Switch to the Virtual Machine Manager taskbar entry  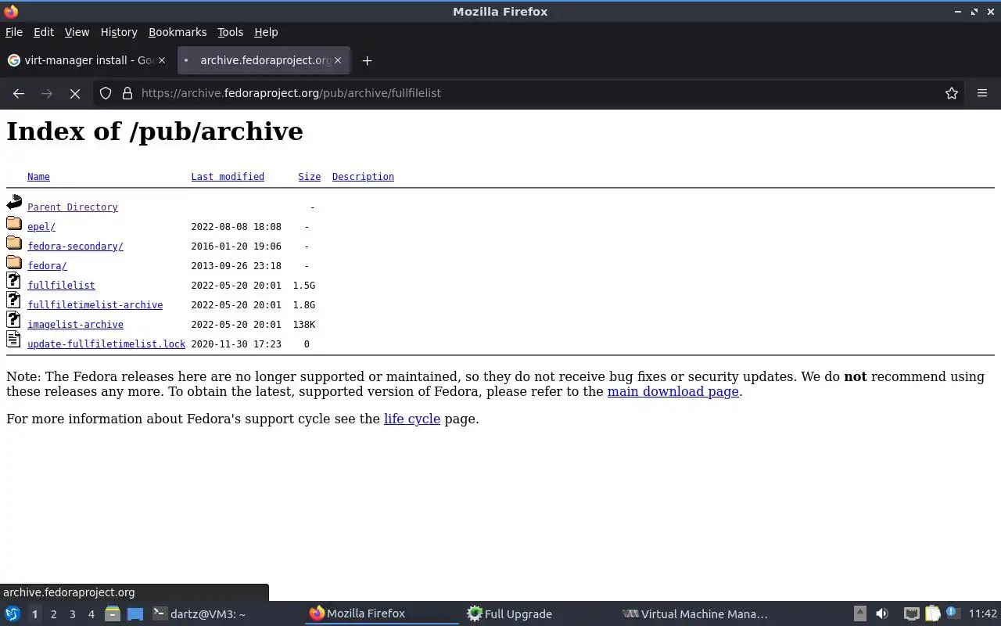694,614
